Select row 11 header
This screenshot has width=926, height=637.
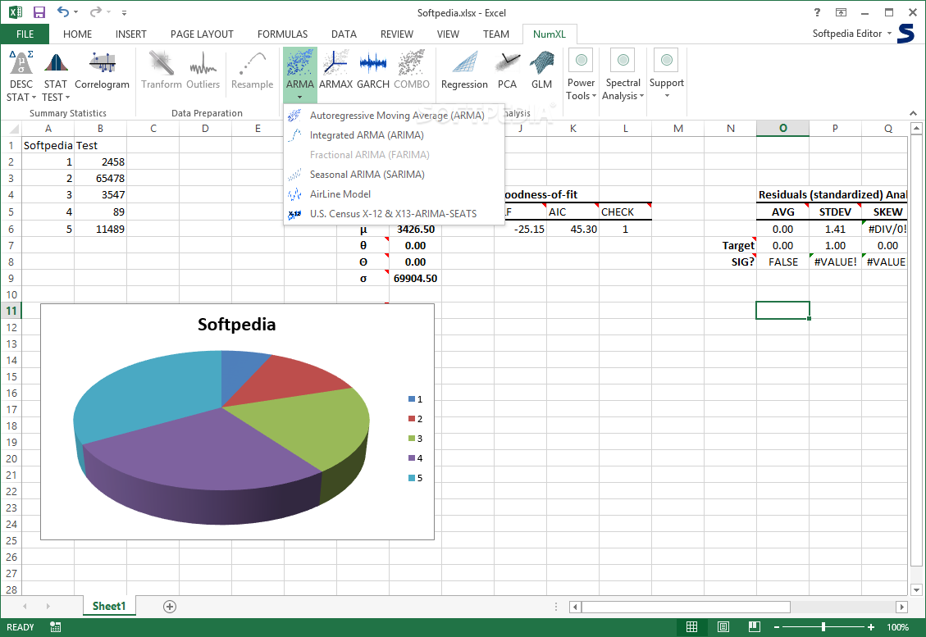click(11, 311)
